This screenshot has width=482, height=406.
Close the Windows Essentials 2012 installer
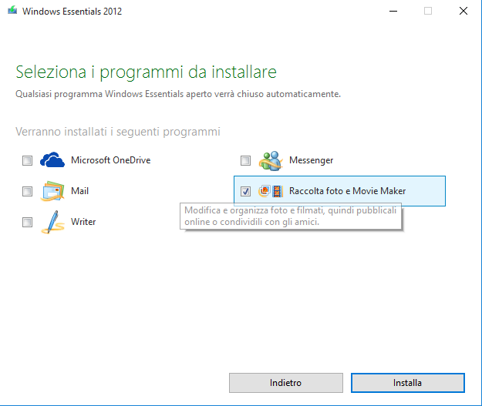click(x=463, y=11)
